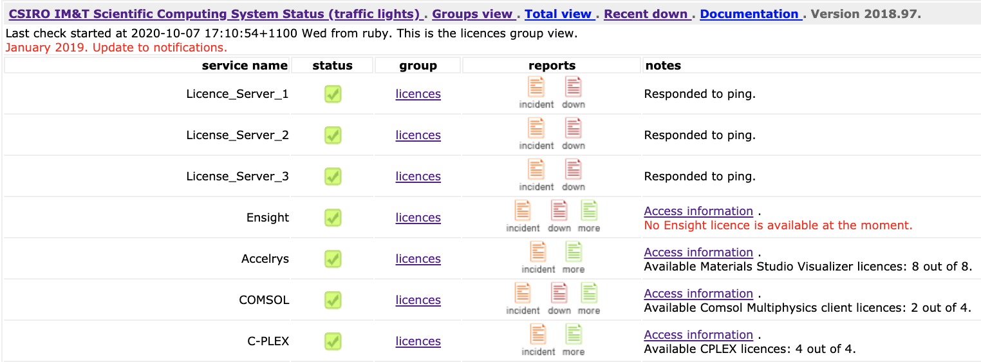The width and height of the screenshot is (981, 362).
Task: Open down report for License_Server_2
Action: (573, 134)
